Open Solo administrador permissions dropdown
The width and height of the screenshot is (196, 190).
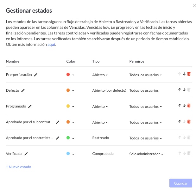click(x=146, y=154)
